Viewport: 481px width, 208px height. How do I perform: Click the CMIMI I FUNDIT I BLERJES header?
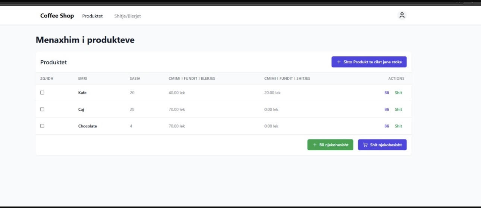[192, 79]
